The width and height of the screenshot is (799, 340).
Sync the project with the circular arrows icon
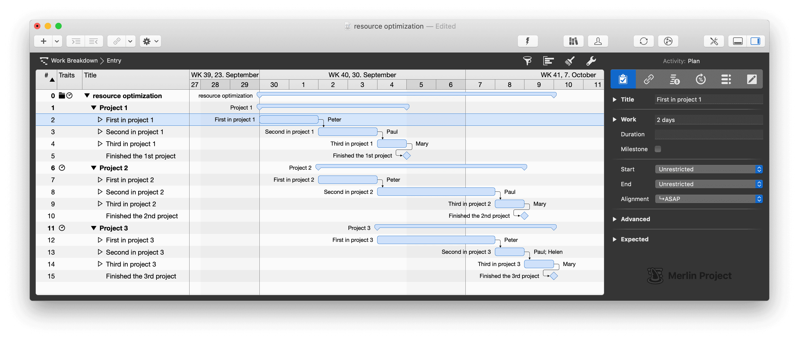[644, 41]
